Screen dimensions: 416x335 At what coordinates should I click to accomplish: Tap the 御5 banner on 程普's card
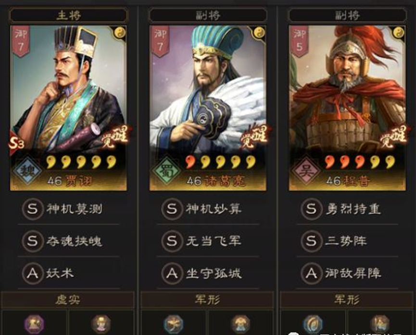(x=300, y=41)
